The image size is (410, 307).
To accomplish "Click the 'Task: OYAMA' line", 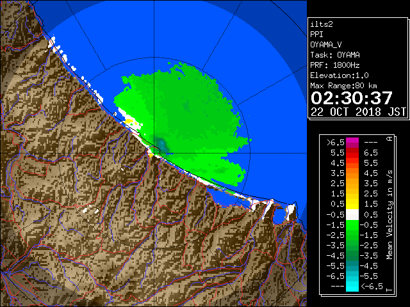I will click(x=335, y=55).
